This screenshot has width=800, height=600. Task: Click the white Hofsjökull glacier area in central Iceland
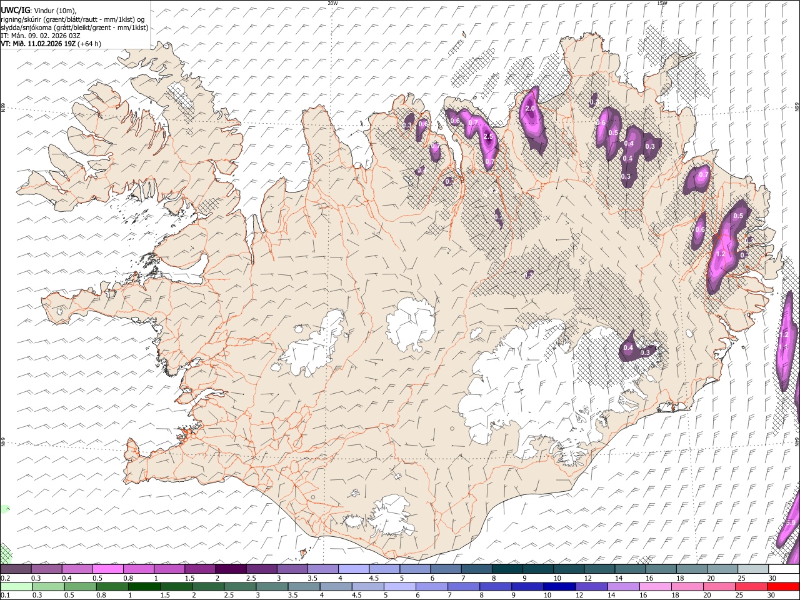pyautogui.click(x=411, y=324)
